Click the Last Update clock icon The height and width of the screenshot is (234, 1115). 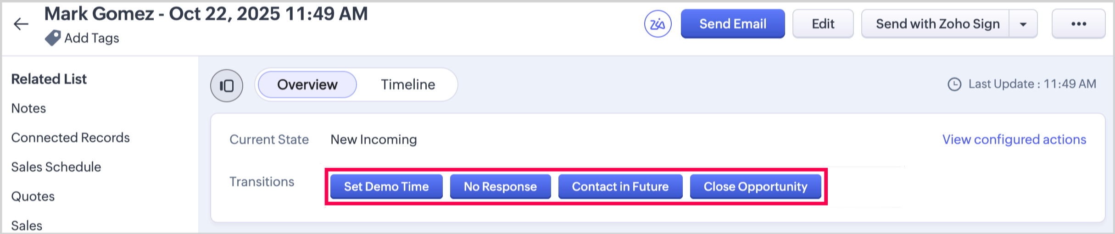954,84
